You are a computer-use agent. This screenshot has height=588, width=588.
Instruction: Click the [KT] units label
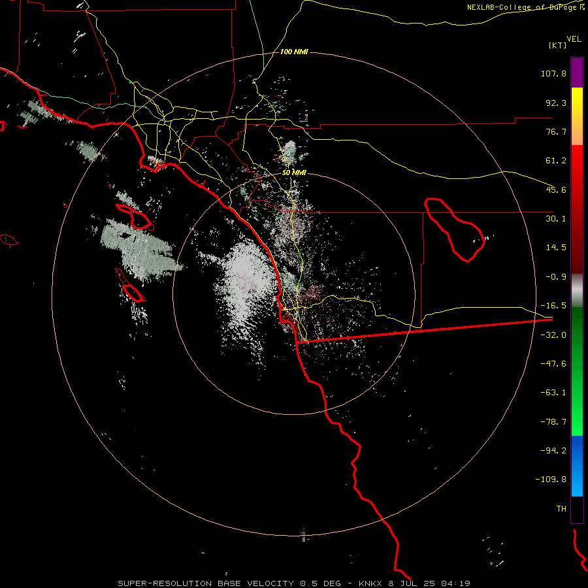click(558, 45)
